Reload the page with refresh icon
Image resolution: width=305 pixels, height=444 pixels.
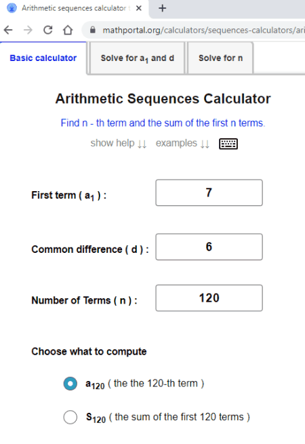pyautogui.click(x=48, y=30)
